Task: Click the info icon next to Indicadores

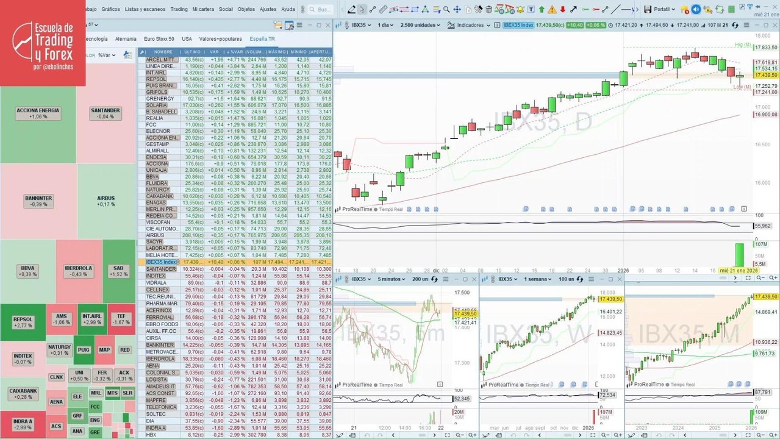Action: [496, 25]
